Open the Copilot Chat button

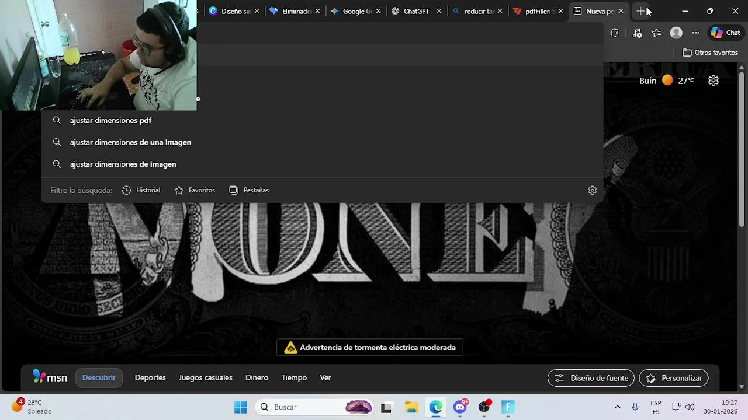[725, 33]
